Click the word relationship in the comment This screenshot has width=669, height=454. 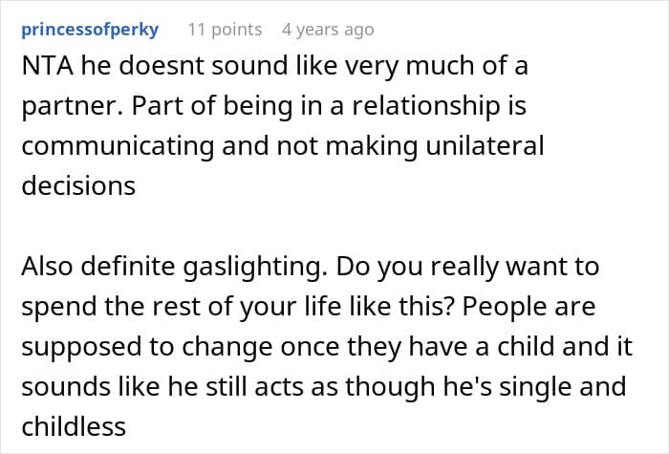[x=425, y=106]
